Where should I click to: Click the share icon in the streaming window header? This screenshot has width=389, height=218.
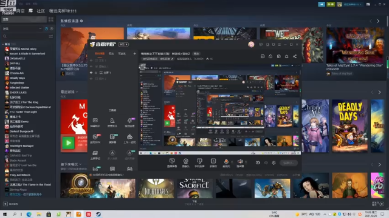point(295,56)
